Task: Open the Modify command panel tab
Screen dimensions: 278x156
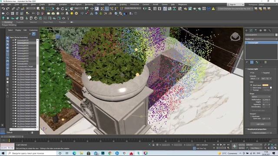Action: 251,30
